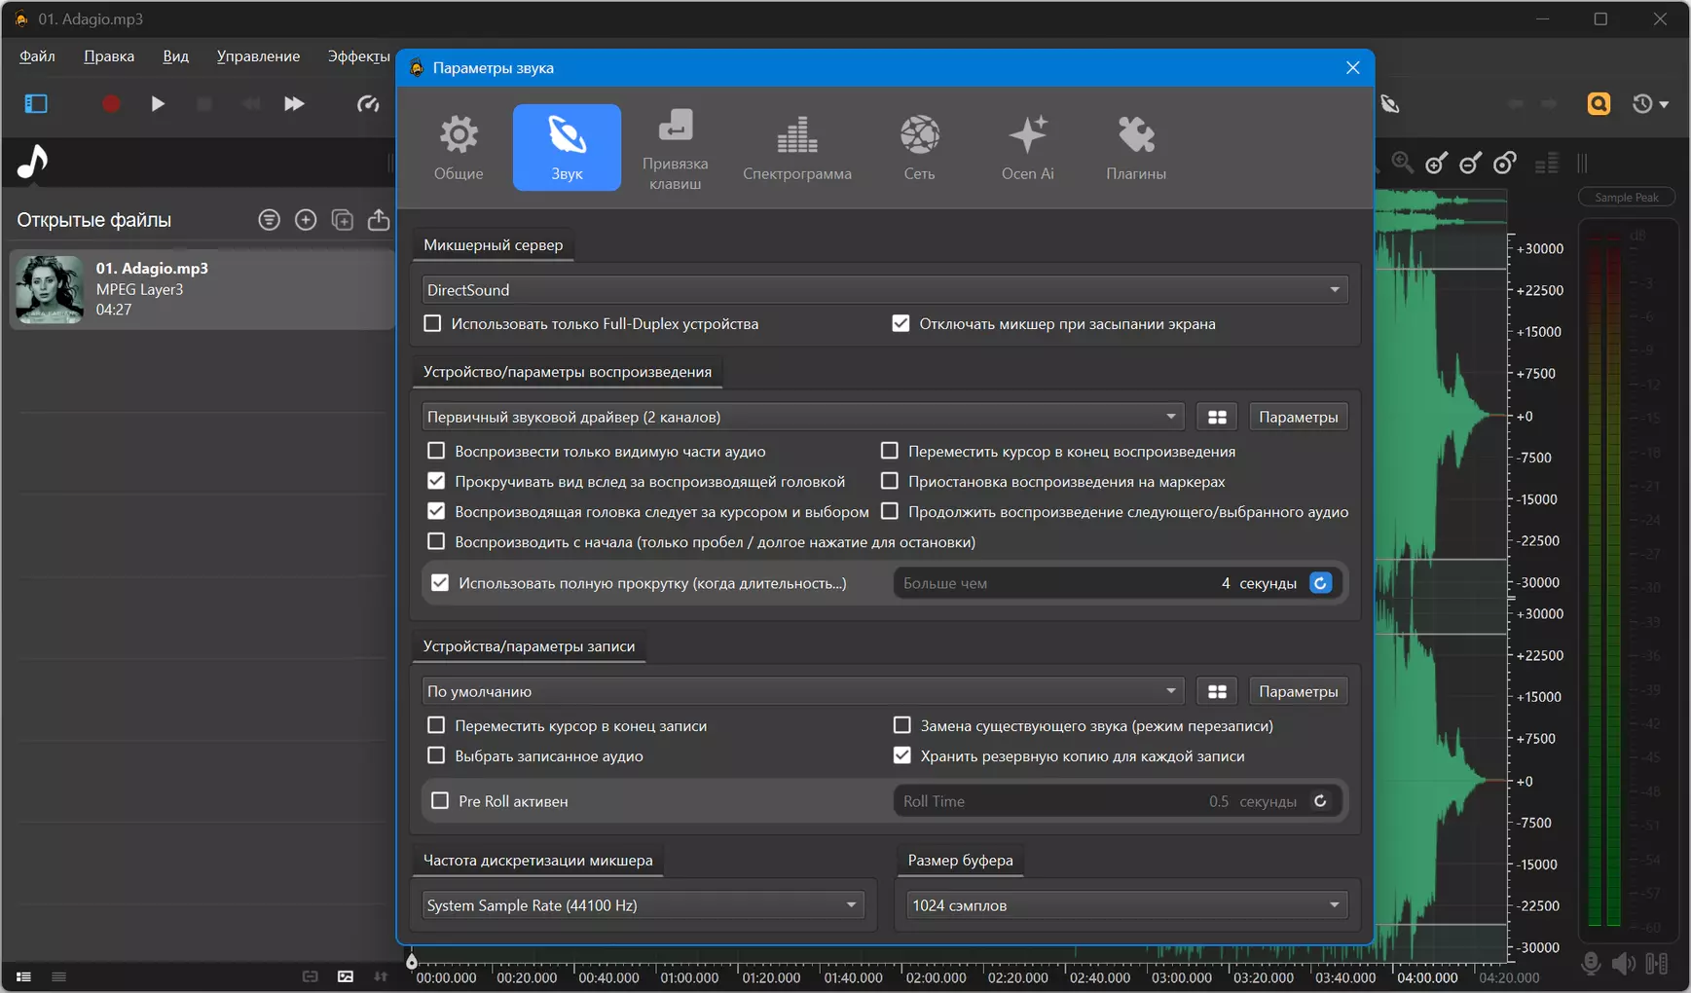Viewport: 1691px width, 993px height.
Task: Select the 01. Adagio.mp3 file thumbnail
Action: pos(49,289)
